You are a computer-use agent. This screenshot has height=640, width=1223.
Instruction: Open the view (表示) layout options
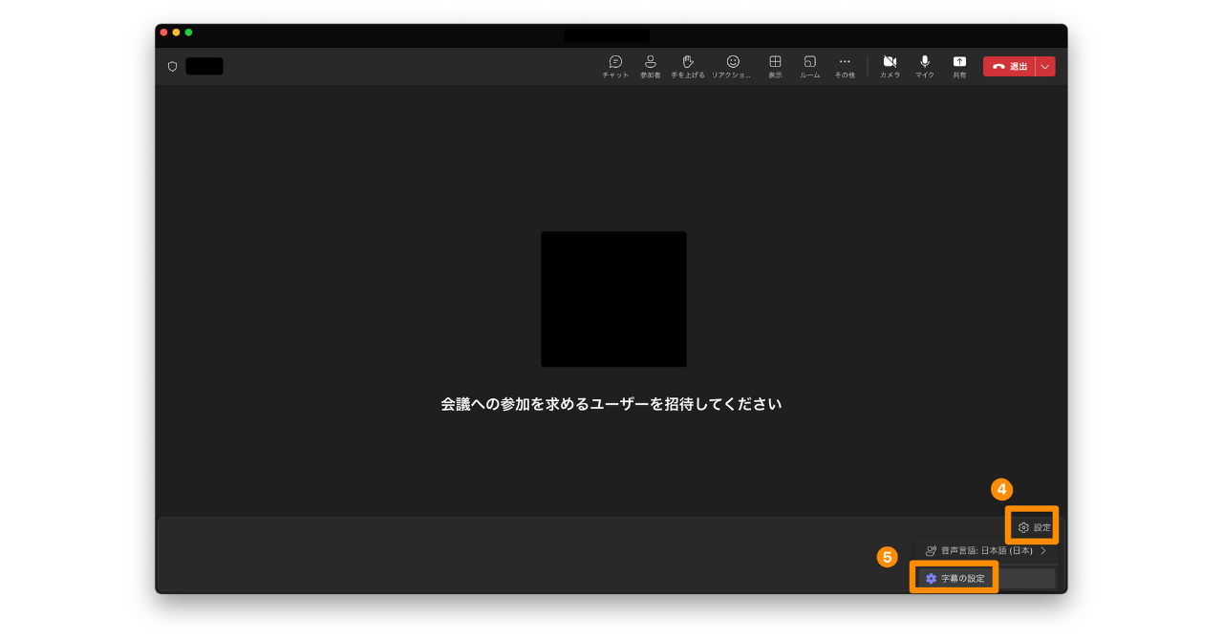tap(775, 66)
